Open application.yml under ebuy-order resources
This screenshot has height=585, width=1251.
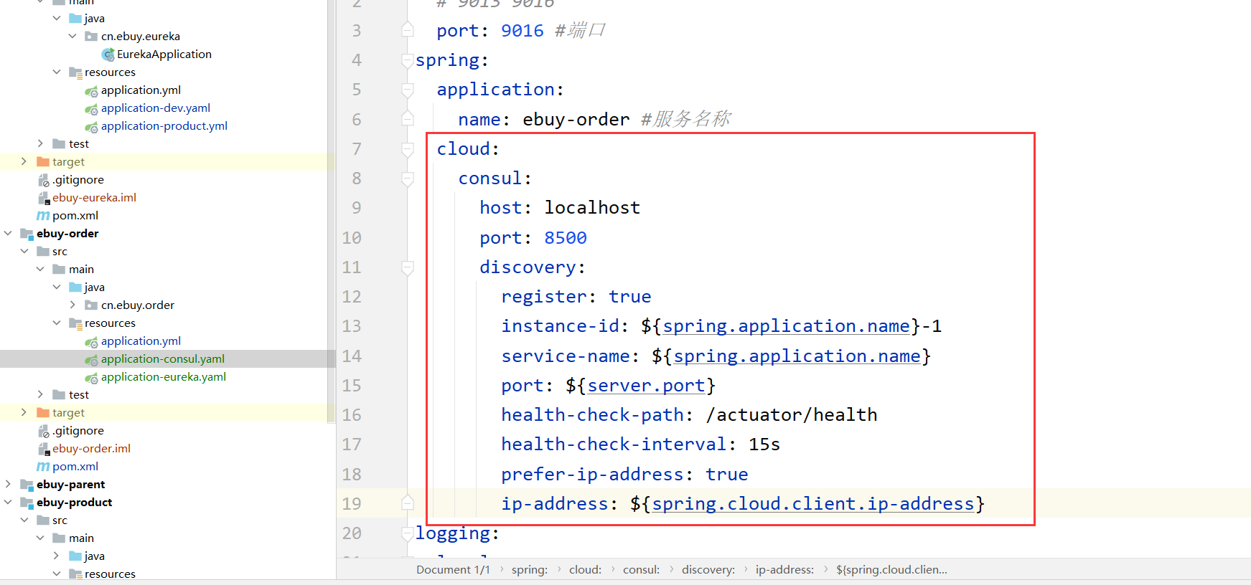141,341
